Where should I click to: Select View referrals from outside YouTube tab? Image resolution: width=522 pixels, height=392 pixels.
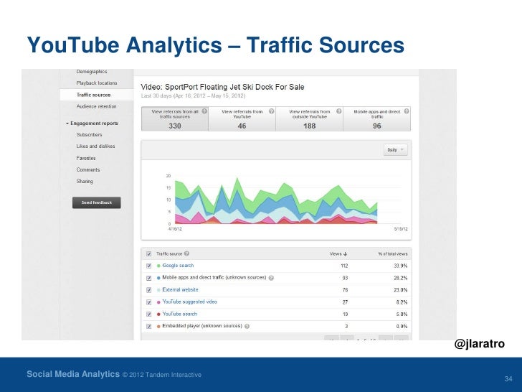[x=309, y=118]
